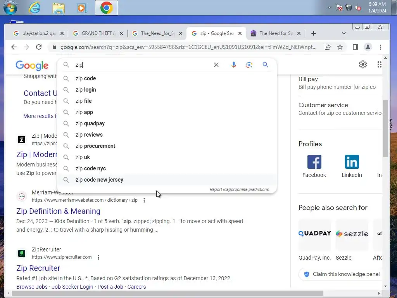Open Merriam-Webster result more options

(x=144, y=200)
